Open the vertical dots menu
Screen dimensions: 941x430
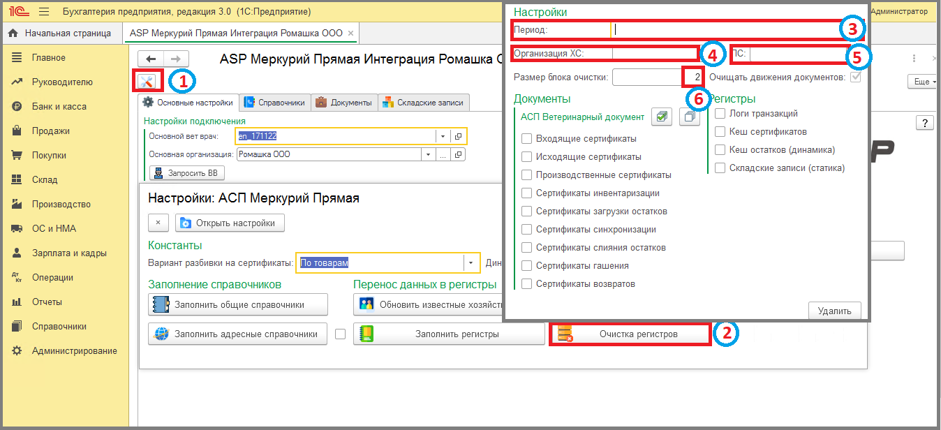coord(914,59)
